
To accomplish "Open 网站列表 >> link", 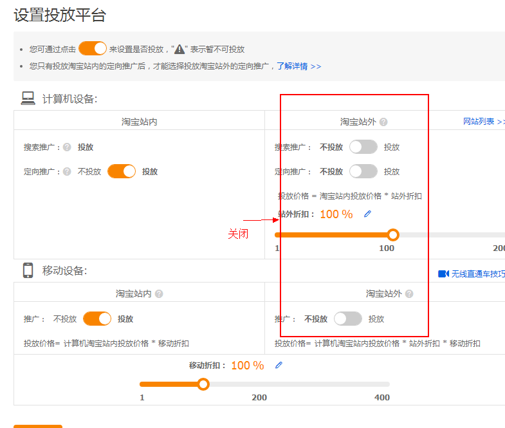I will (x=484, y=122).
